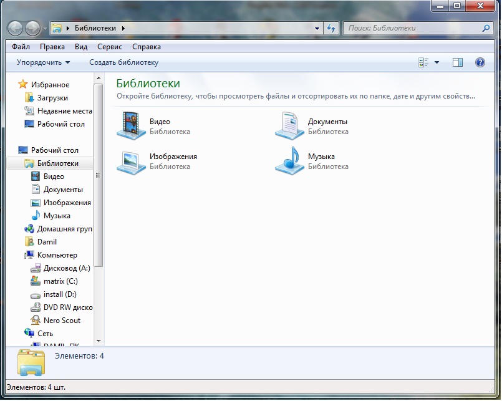This screenshot has height=401, width=502.
Task: Click the Libraries icon in address bar
Action: [57, 28]
